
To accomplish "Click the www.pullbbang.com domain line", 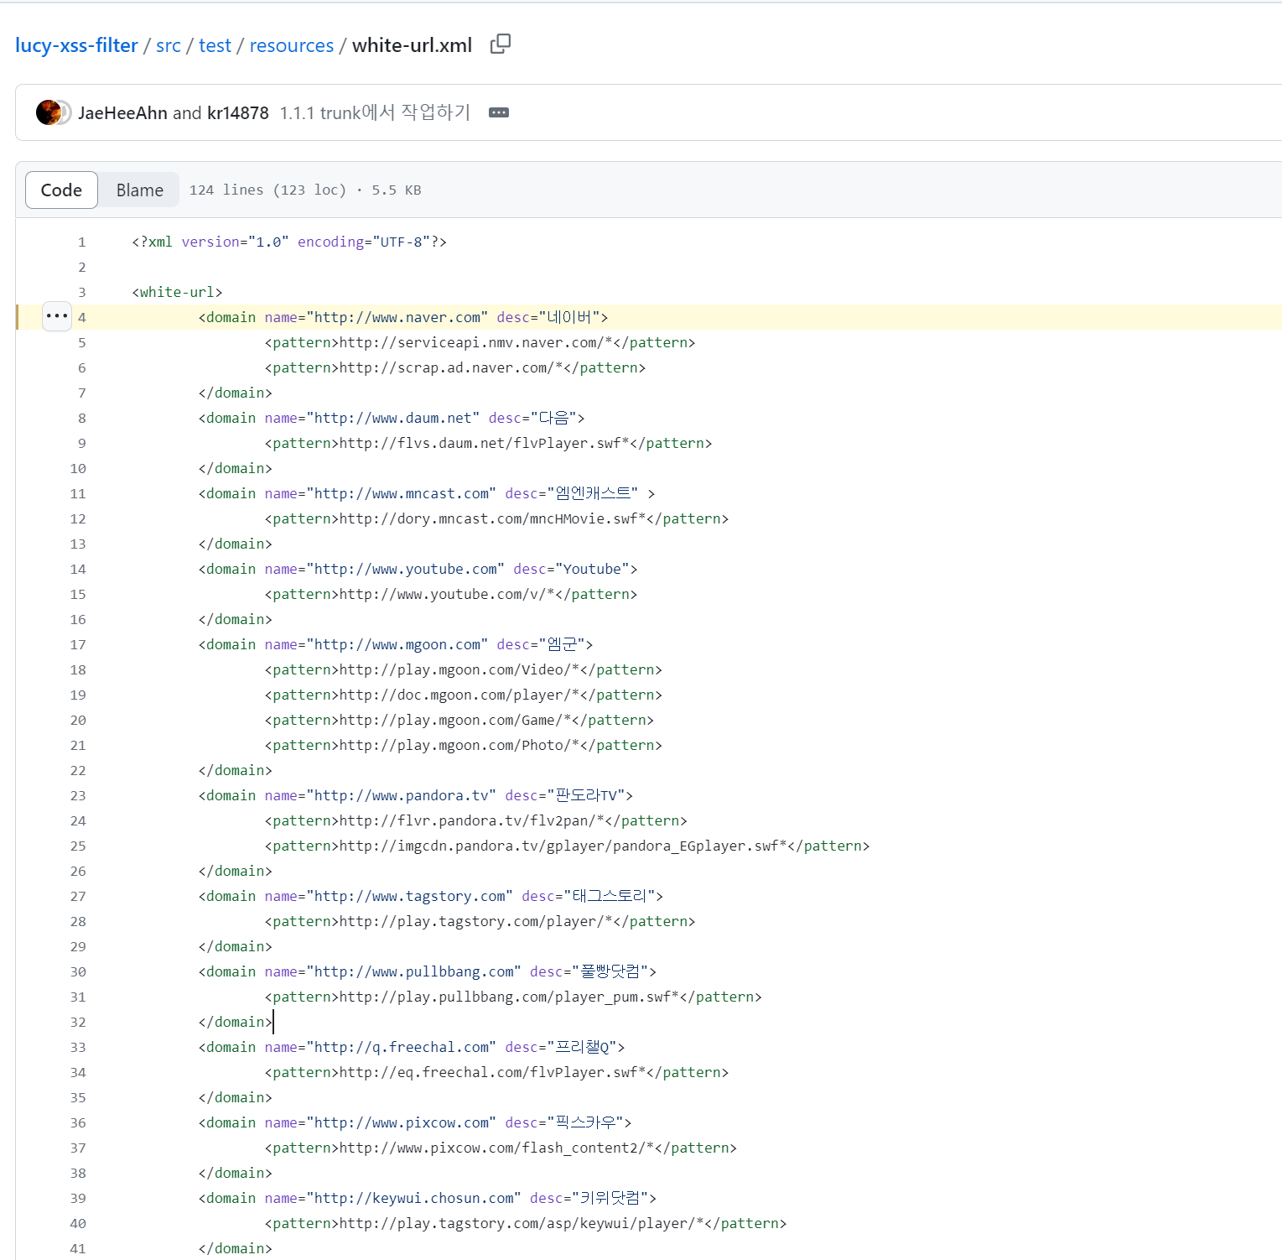I will tap(428, 971).
